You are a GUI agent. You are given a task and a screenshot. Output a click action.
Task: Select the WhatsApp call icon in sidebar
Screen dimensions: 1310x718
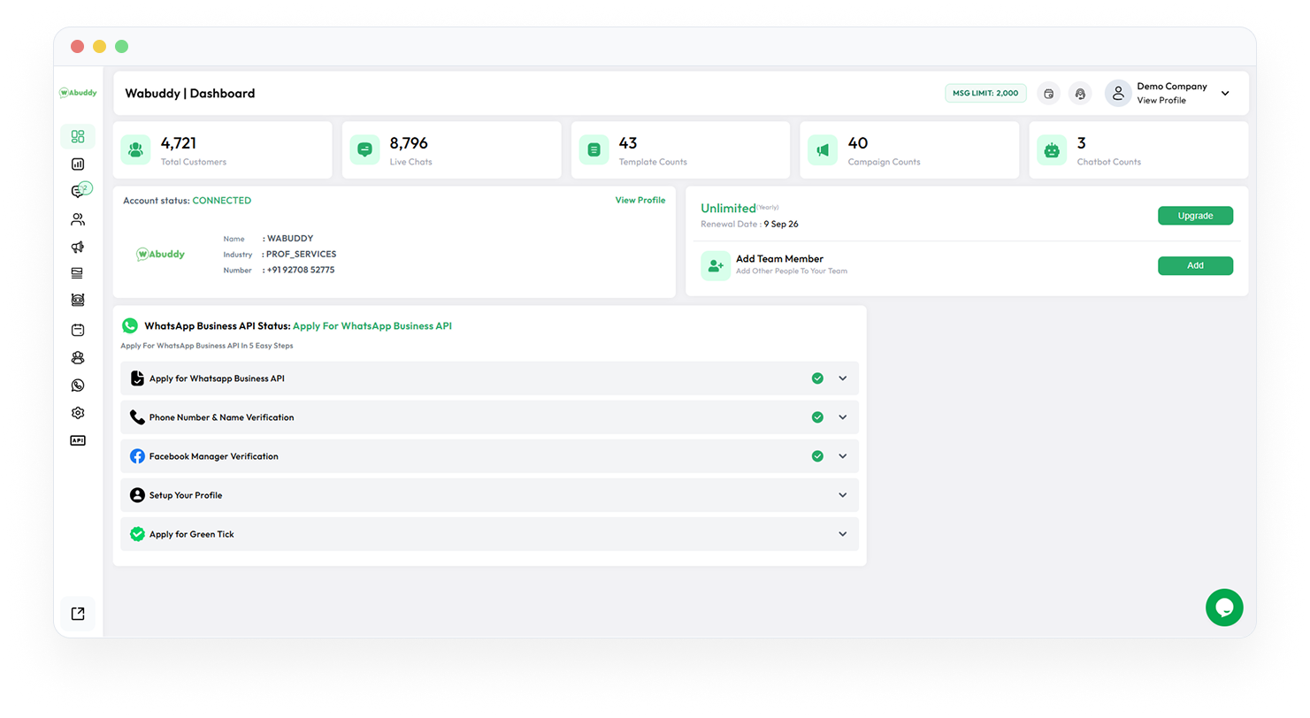pos(78,385)
